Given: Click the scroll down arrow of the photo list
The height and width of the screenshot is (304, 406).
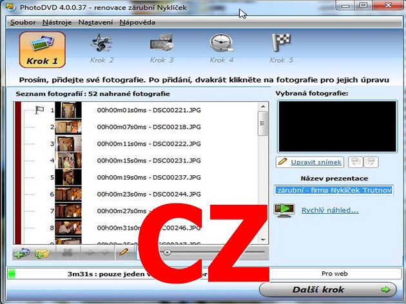Looking at the screenshot, I should pos(263,240).
